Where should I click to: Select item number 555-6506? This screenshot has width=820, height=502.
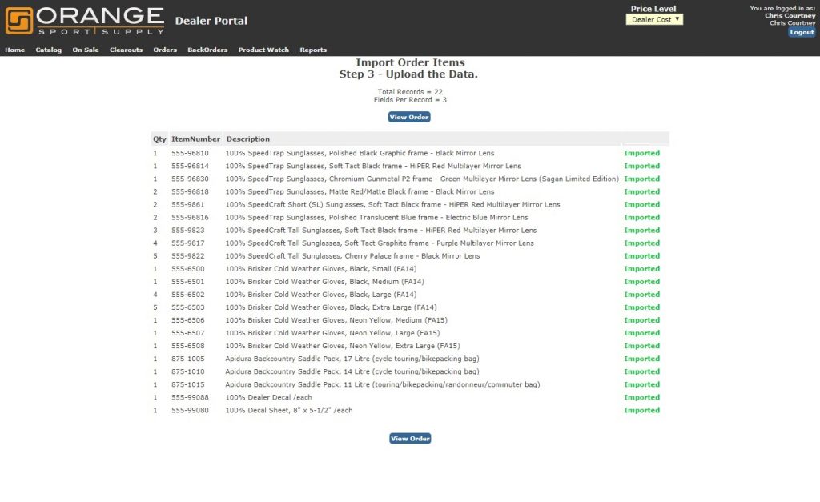tap(187, 320)
